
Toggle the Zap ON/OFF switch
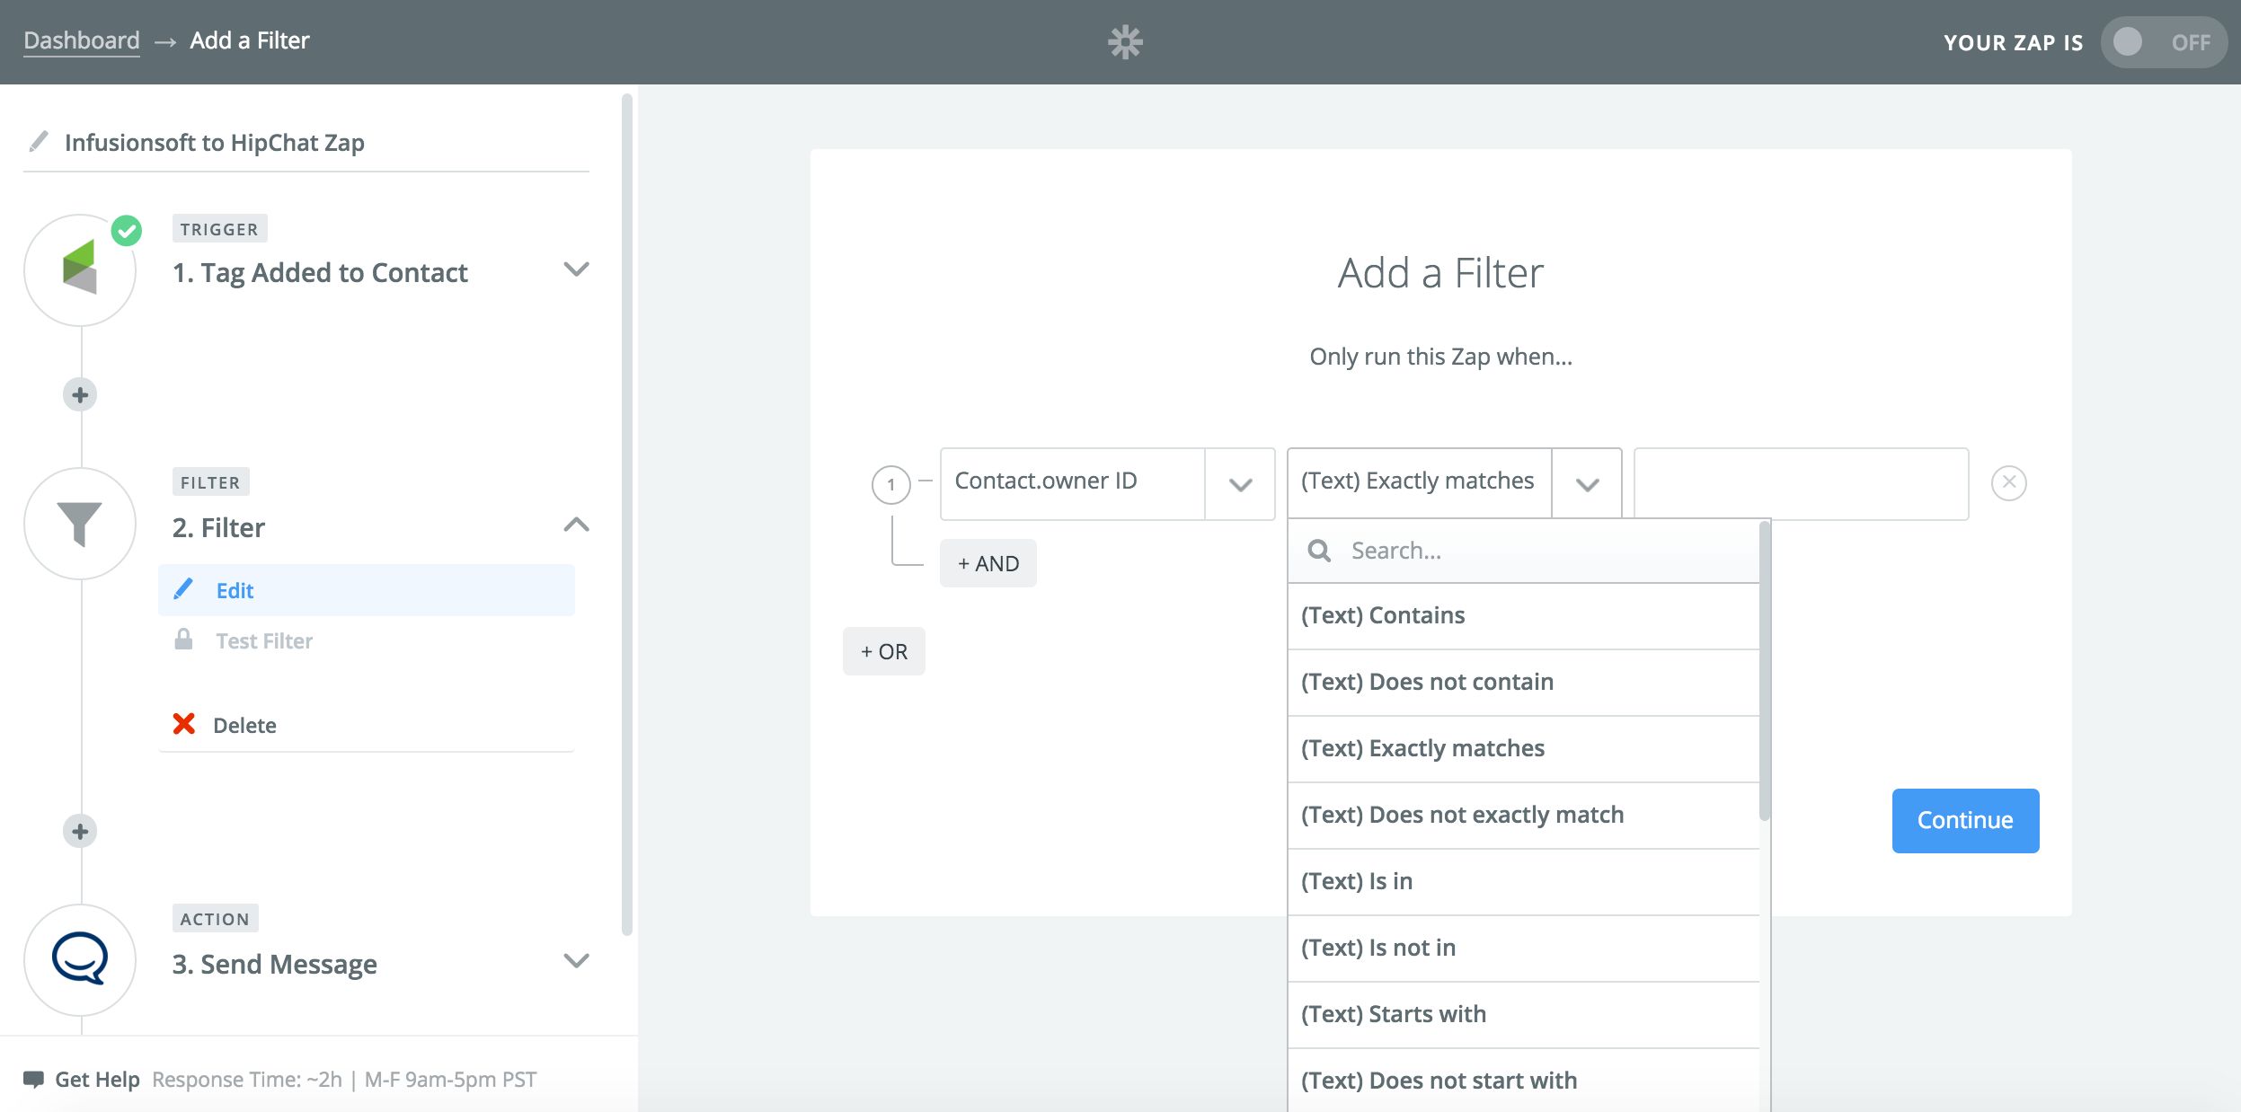point(2162,42)
